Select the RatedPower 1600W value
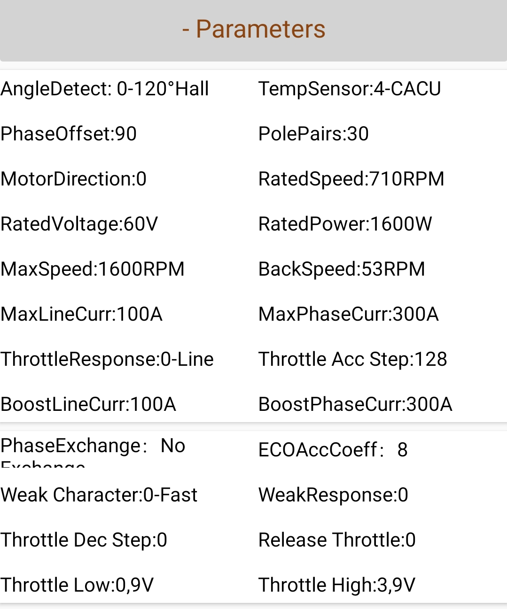The width and height of the screenshot is (507, 609). click(x=345, y=224)
